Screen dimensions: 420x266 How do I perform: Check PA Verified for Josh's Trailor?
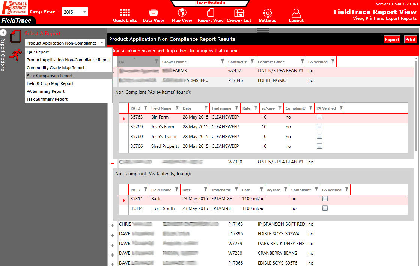(319, 137)
